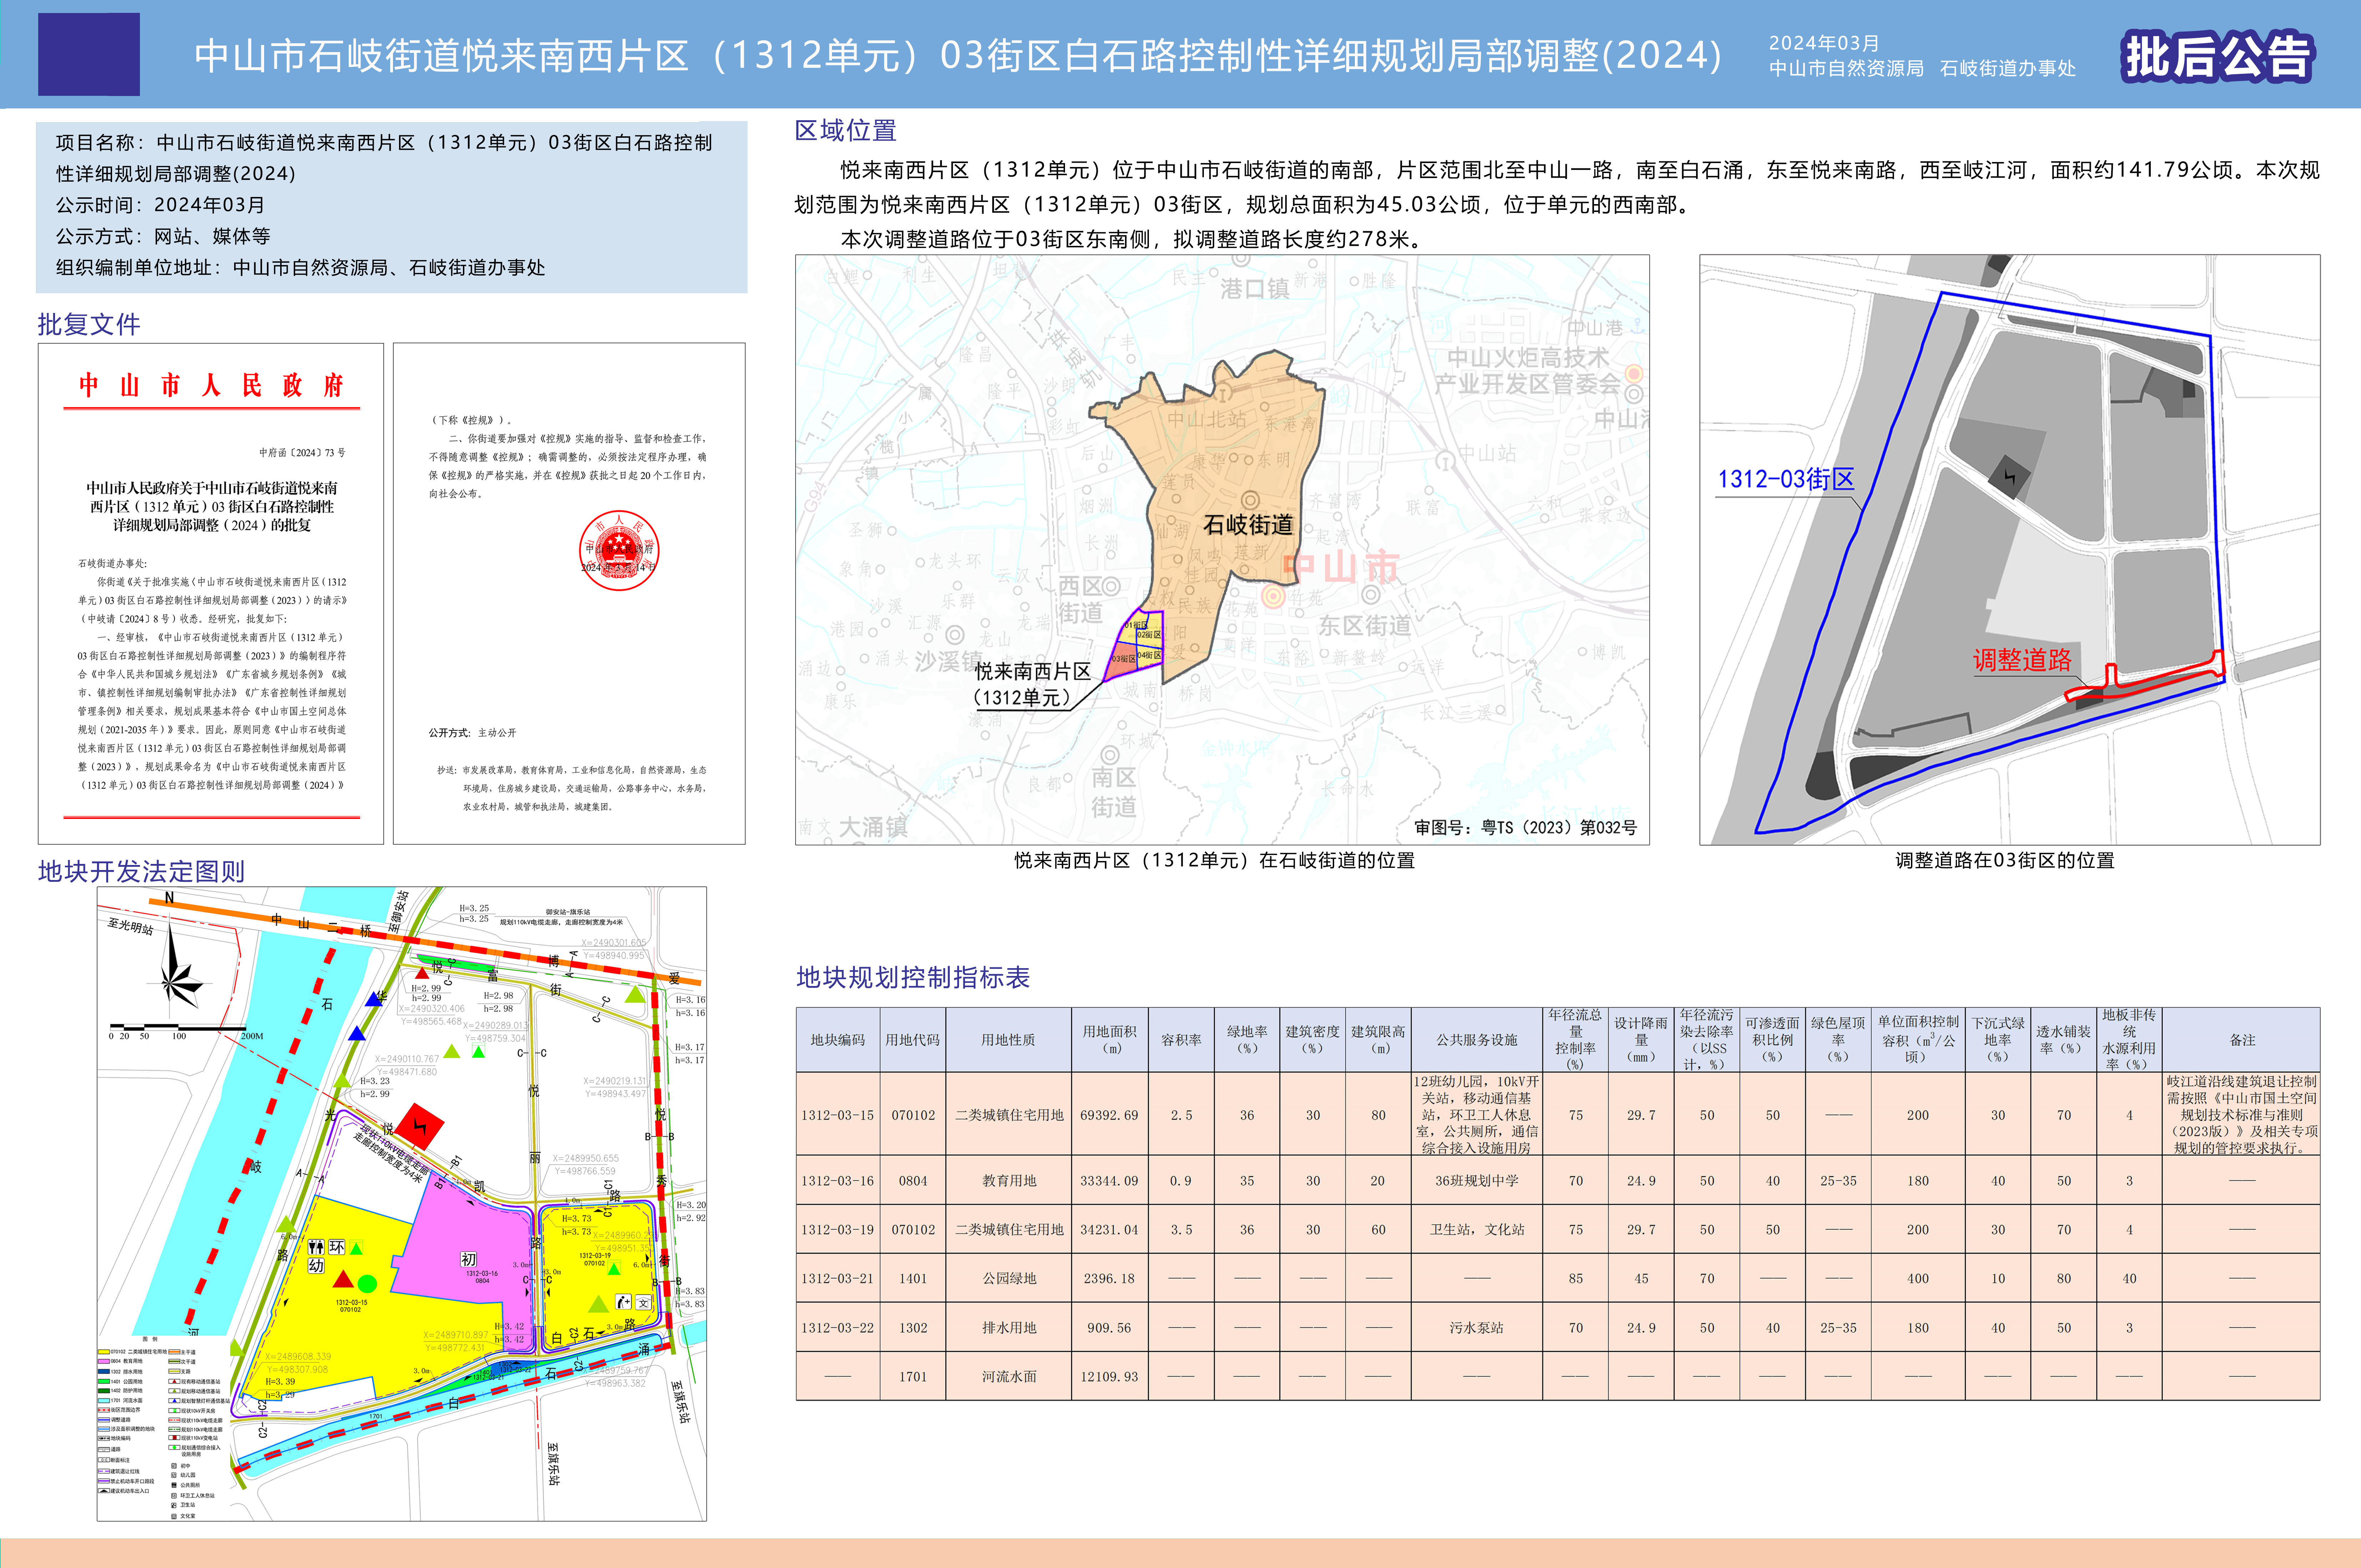Click the 幼 kindergarten symbol on parcel 1312-03-15

316,1266
